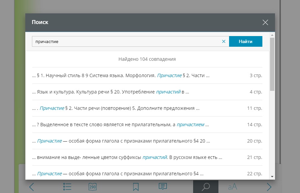The width and height of the screenshot is (300, 193).
Task: Clear the search field text
Action: click(224, 41)
